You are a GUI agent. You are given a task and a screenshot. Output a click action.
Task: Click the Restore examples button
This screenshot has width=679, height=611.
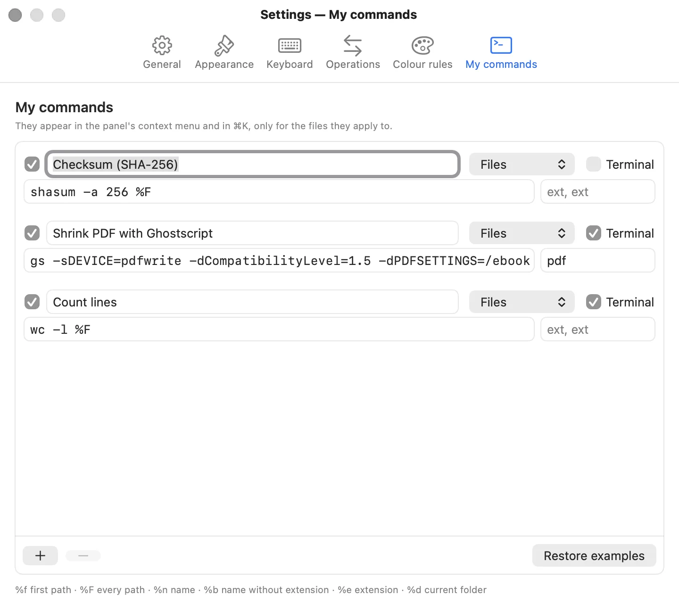tap(594, 556)
